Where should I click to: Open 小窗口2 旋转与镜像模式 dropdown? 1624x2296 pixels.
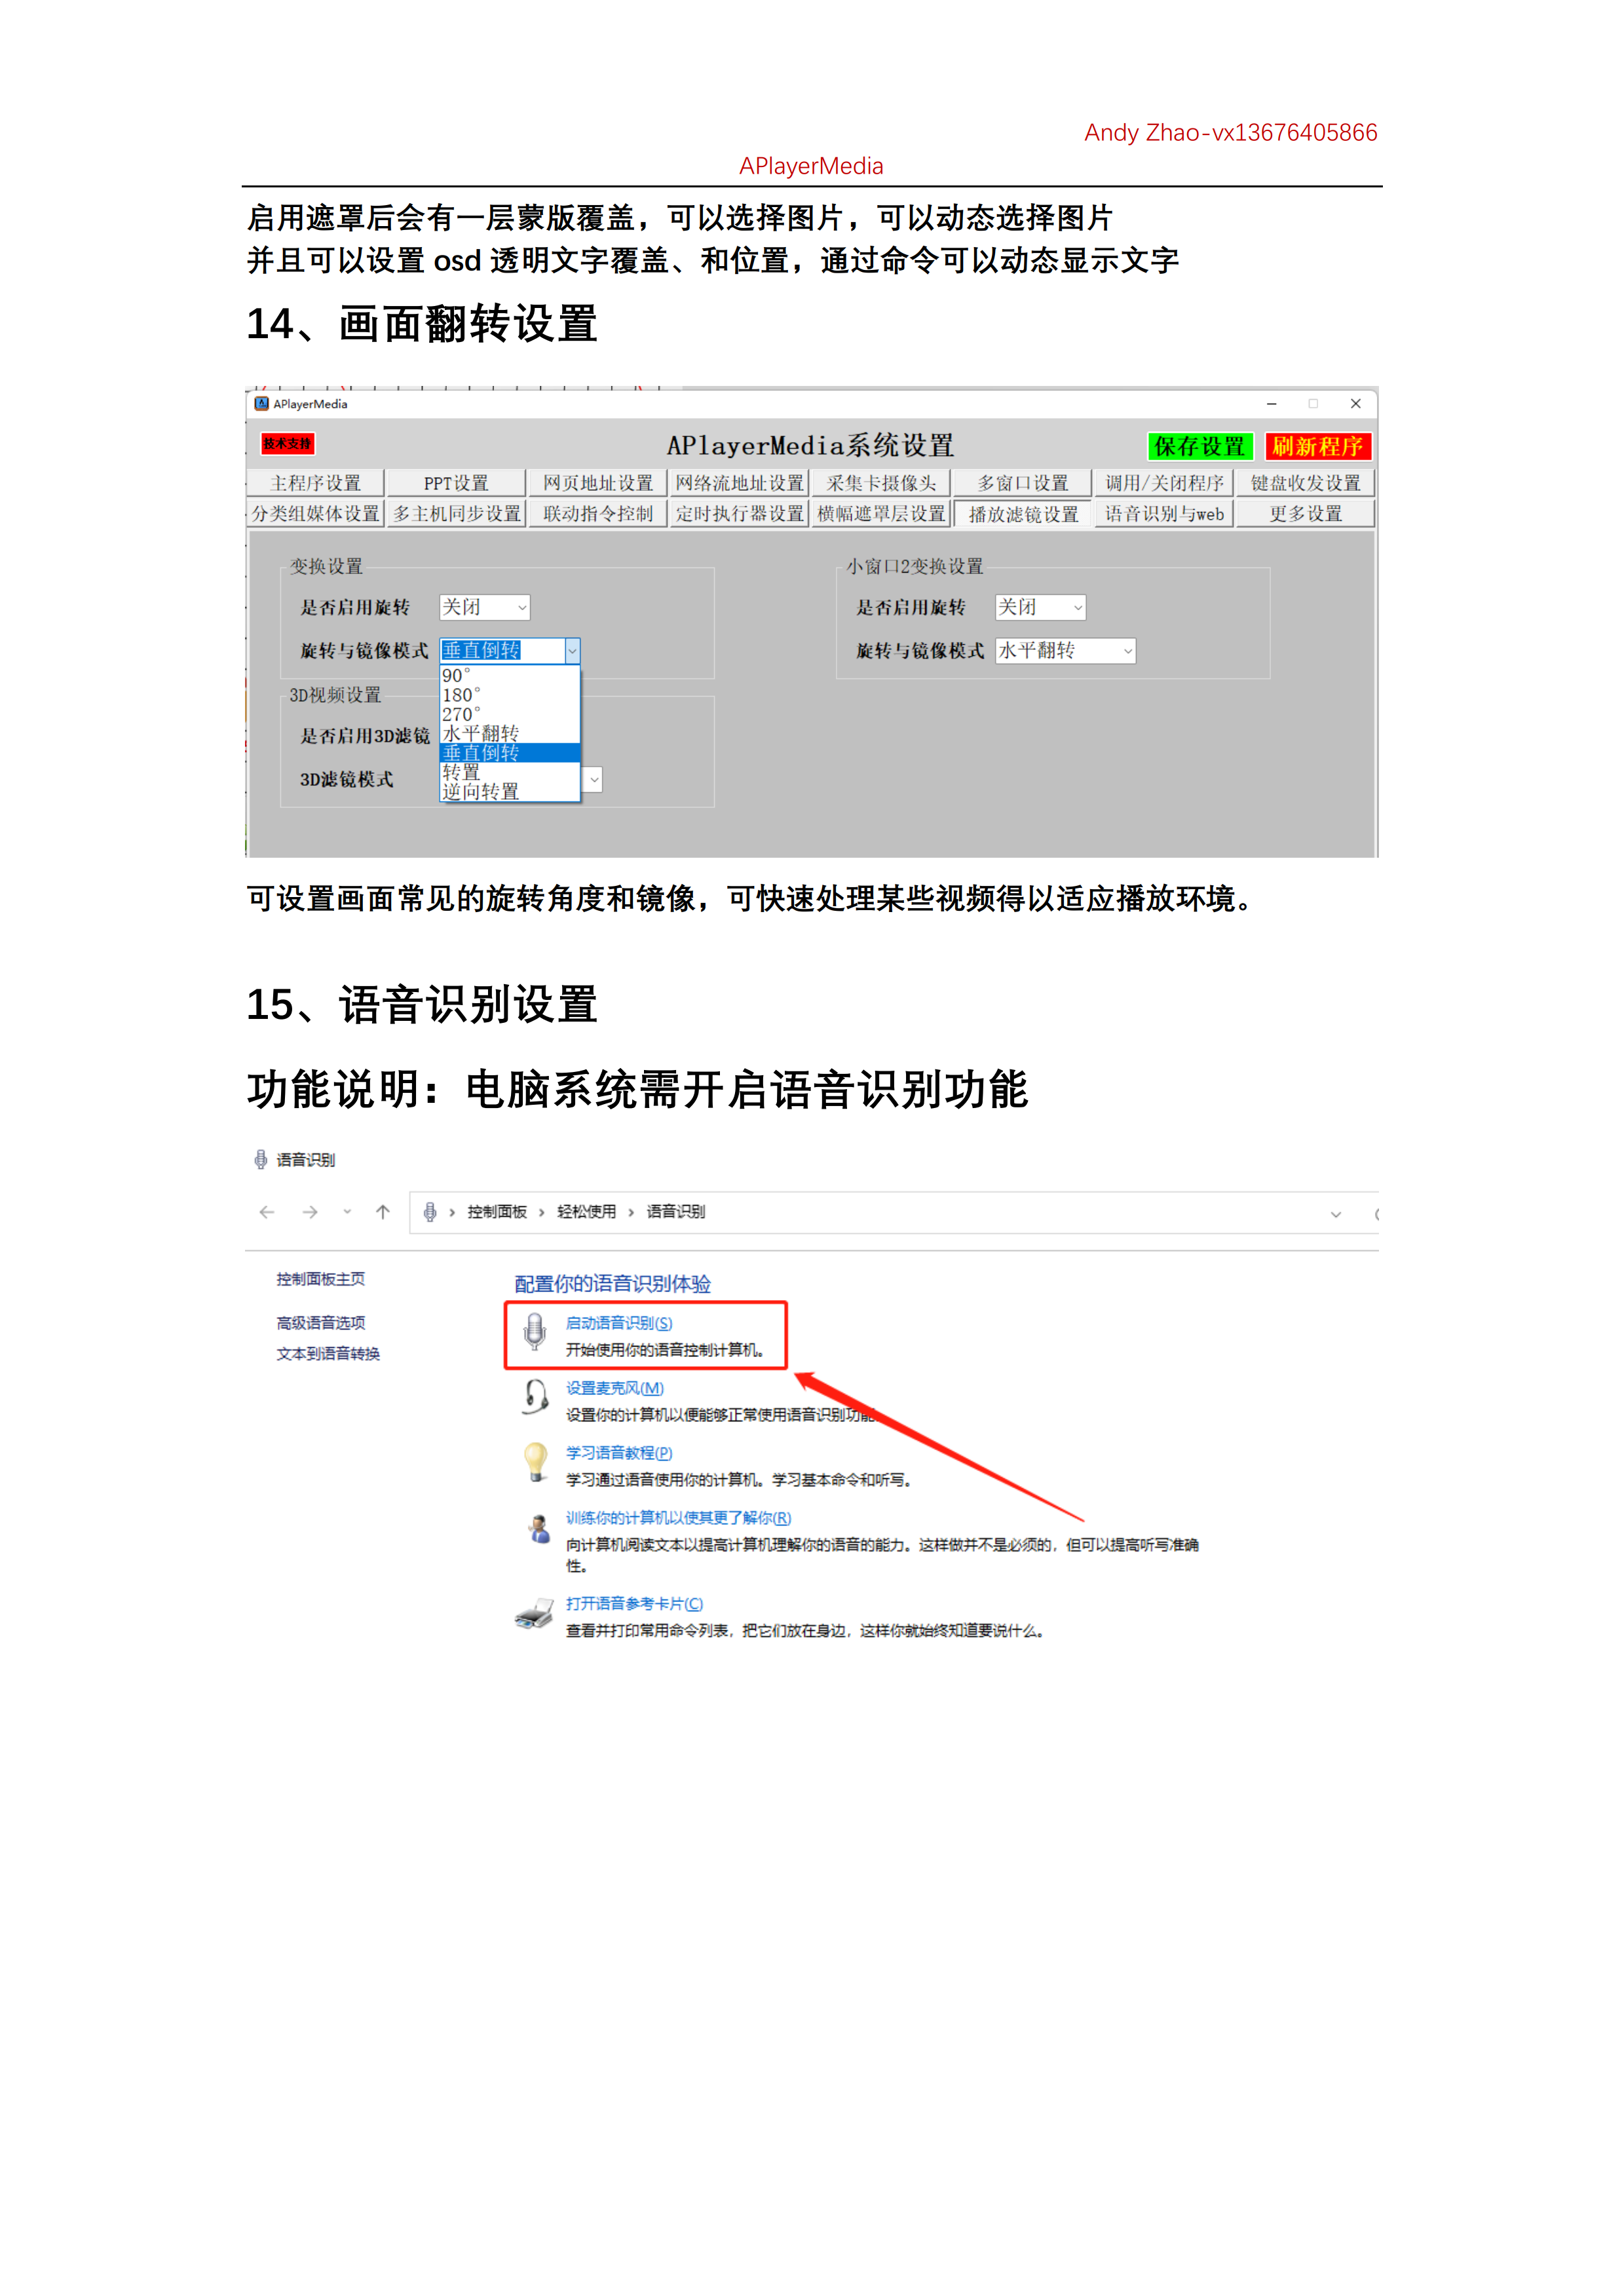click(x=1066, y=651)
